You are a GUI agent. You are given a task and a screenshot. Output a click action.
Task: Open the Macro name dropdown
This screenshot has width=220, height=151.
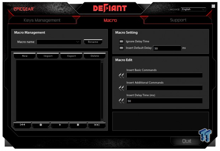(59, 42)
